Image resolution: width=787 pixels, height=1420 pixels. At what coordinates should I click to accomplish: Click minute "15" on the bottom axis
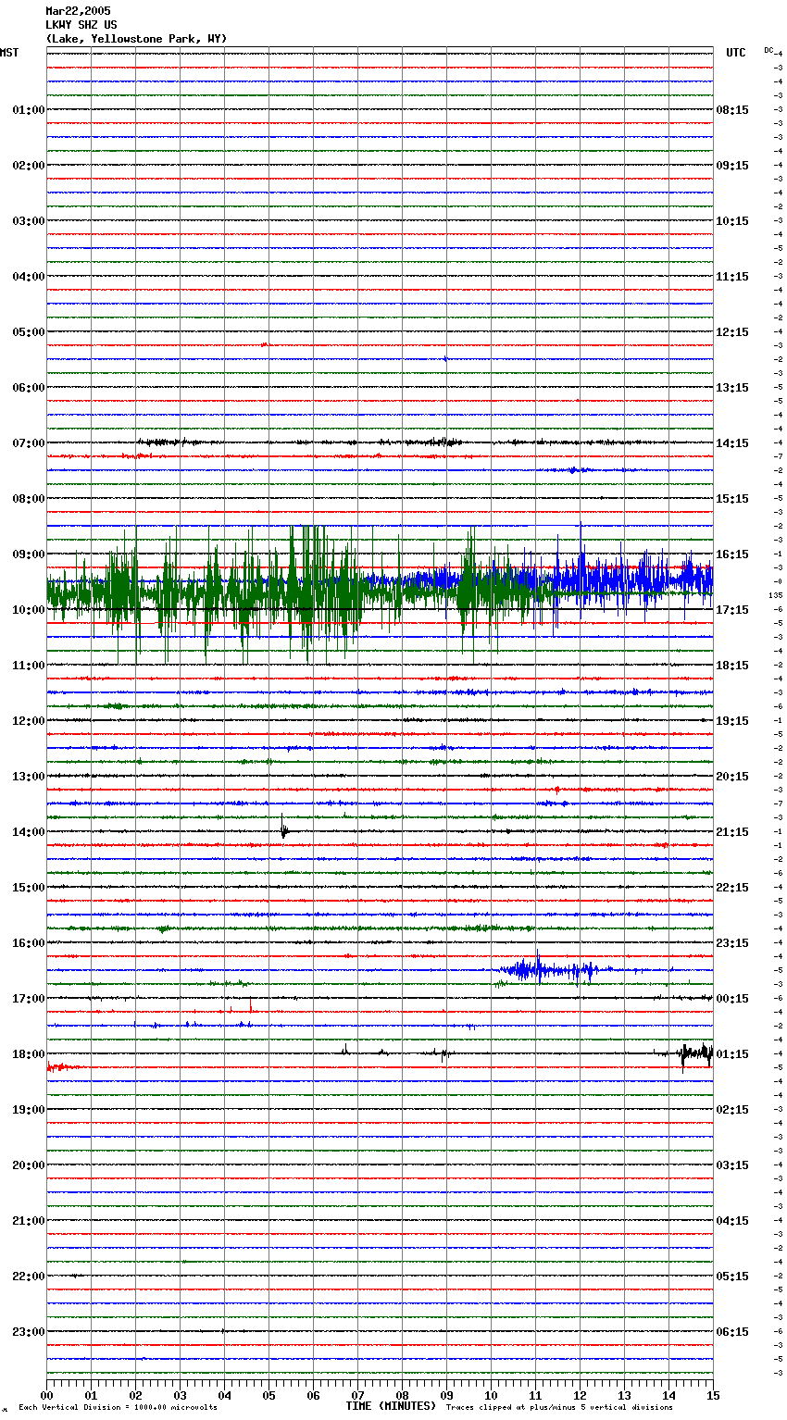pyautogui.click(x=713, y=1394)
